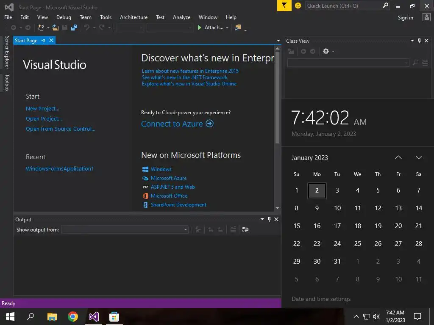Open the Attach button dropdown arrow
The width and height of the screenshot is (434, 325).
pos(227,28)
